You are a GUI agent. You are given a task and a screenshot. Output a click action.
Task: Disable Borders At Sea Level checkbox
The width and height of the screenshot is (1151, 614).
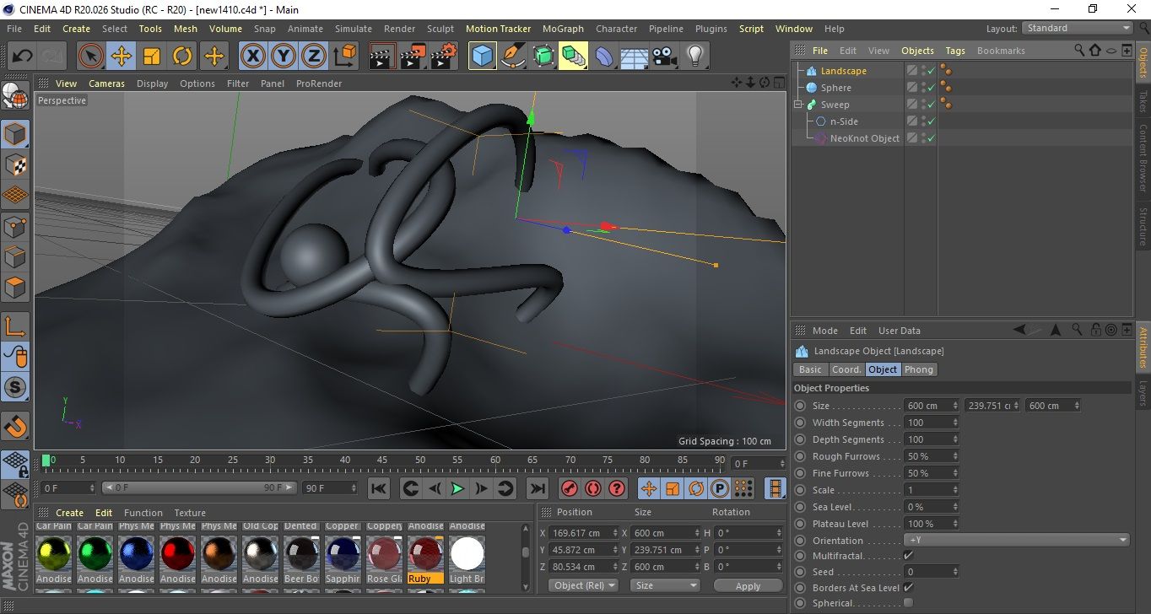click(x=908, y=588)
